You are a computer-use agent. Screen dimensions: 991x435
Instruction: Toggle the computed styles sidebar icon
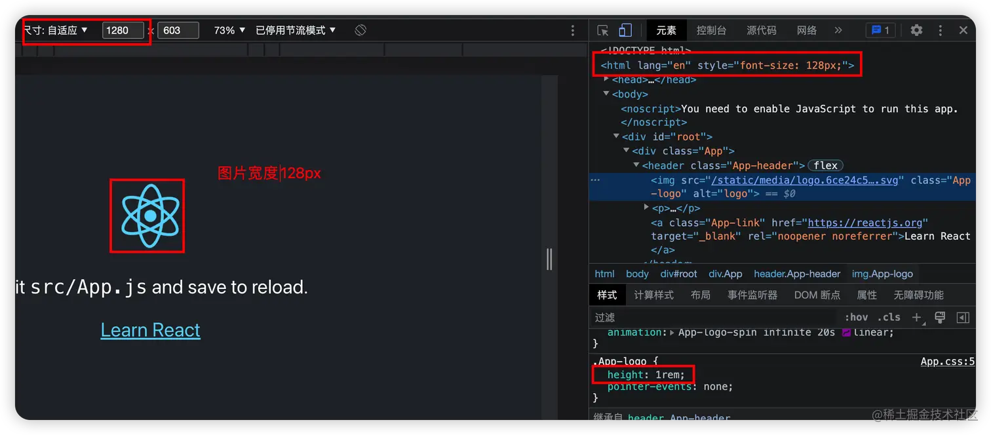(x=963, y=318)
